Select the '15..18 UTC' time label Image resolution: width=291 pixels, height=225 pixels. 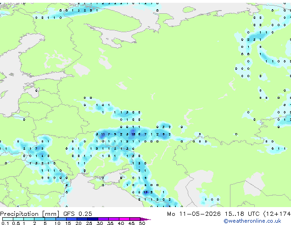[242, 214]
